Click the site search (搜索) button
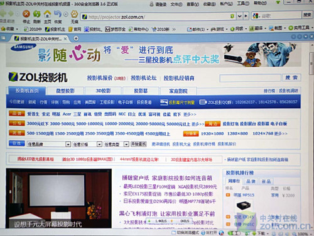This screenshot has height=236, width=314. click(x=291, y=77)
